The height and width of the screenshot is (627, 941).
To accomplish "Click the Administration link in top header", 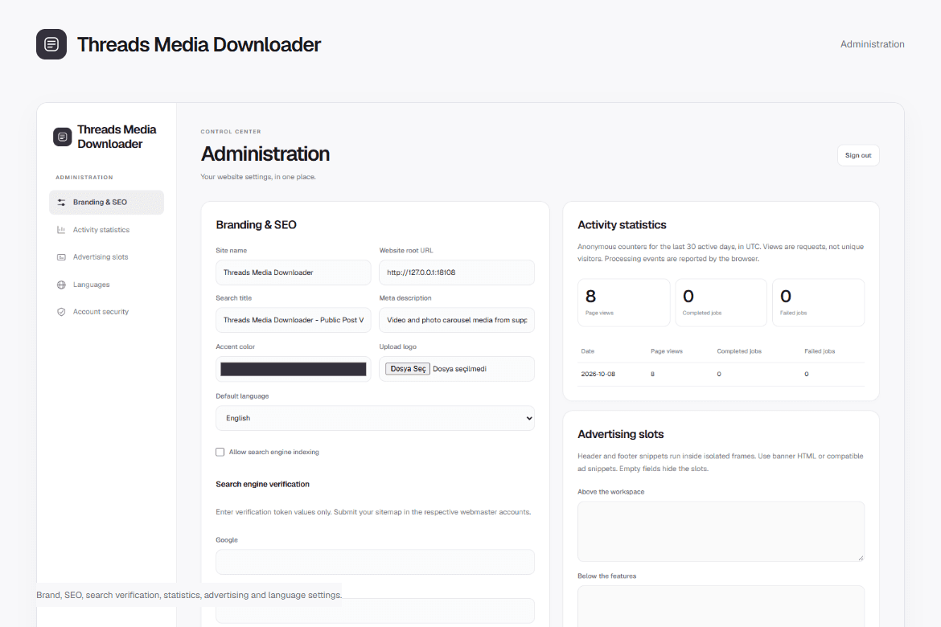I will click(872, 44).
